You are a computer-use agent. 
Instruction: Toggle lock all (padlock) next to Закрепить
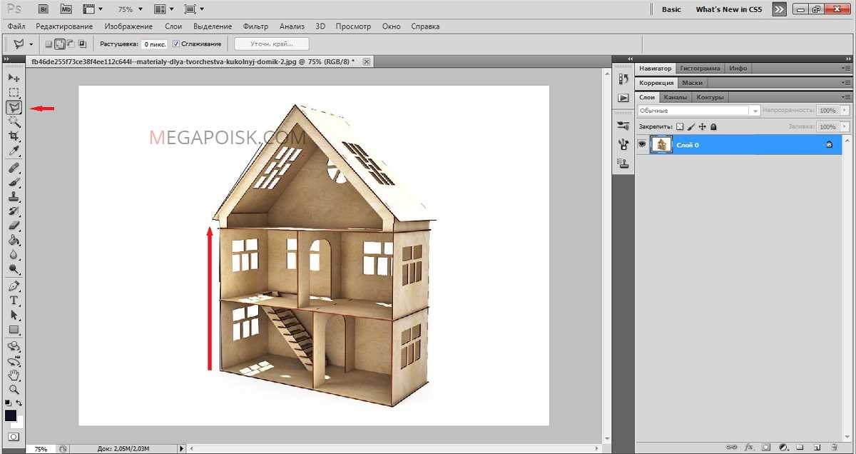[x=713, y=126]
